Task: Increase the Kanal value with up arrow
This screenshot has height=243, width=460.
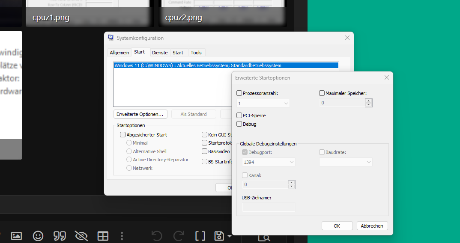Action: [x=292, y=182]
